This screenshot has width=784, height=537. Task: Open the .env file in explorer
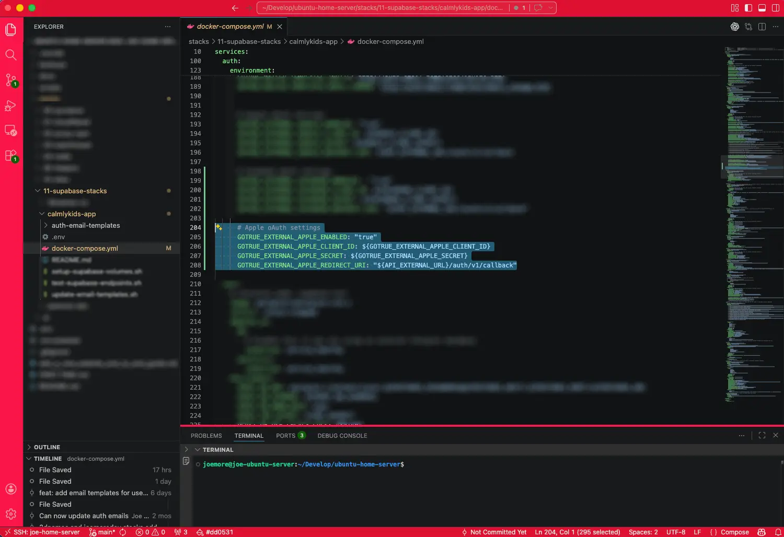coord(59,237)
